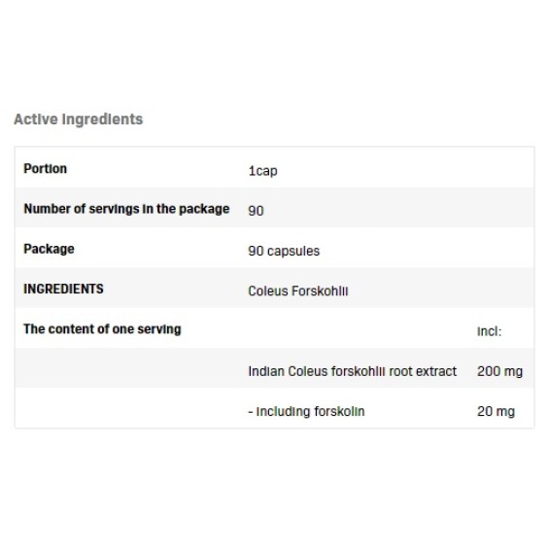Click the Active ingredients heading
Screen dimensions: 548x548
(x=79, y=120)
